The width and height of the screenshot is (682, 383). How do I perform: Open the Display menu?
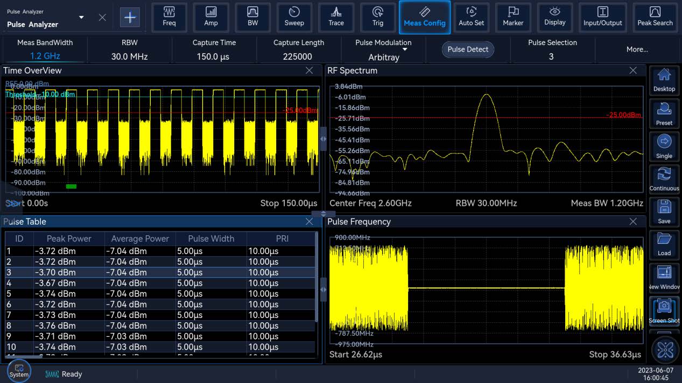tap(554, 17)
